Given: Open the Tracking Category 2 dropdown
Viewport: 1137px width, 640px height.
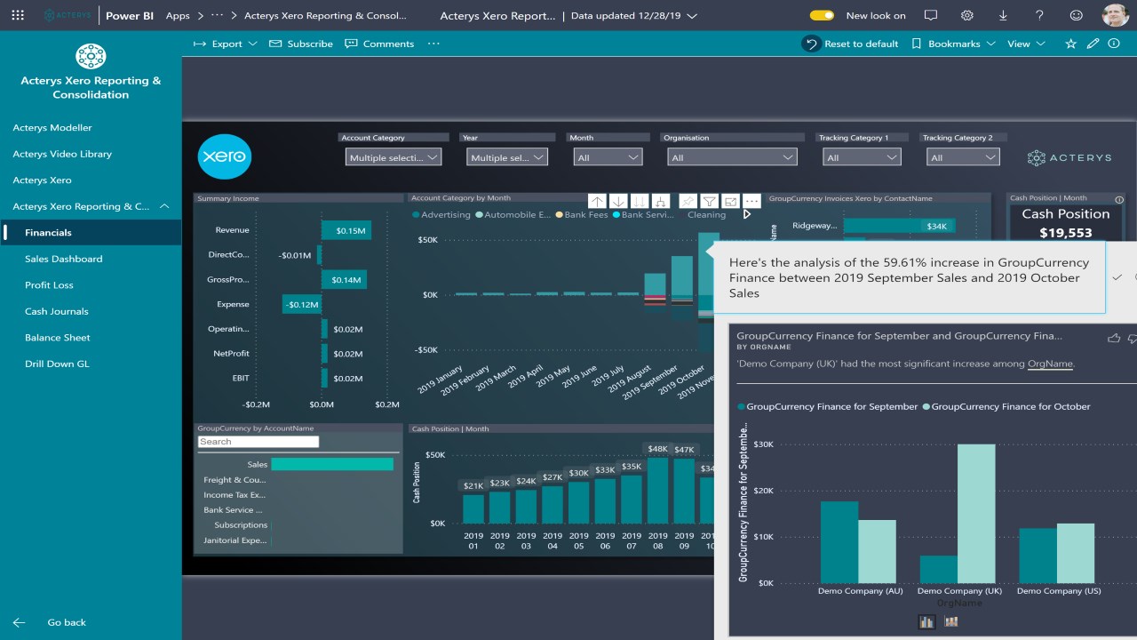Looking at the screenshot, I should point(964,157).
